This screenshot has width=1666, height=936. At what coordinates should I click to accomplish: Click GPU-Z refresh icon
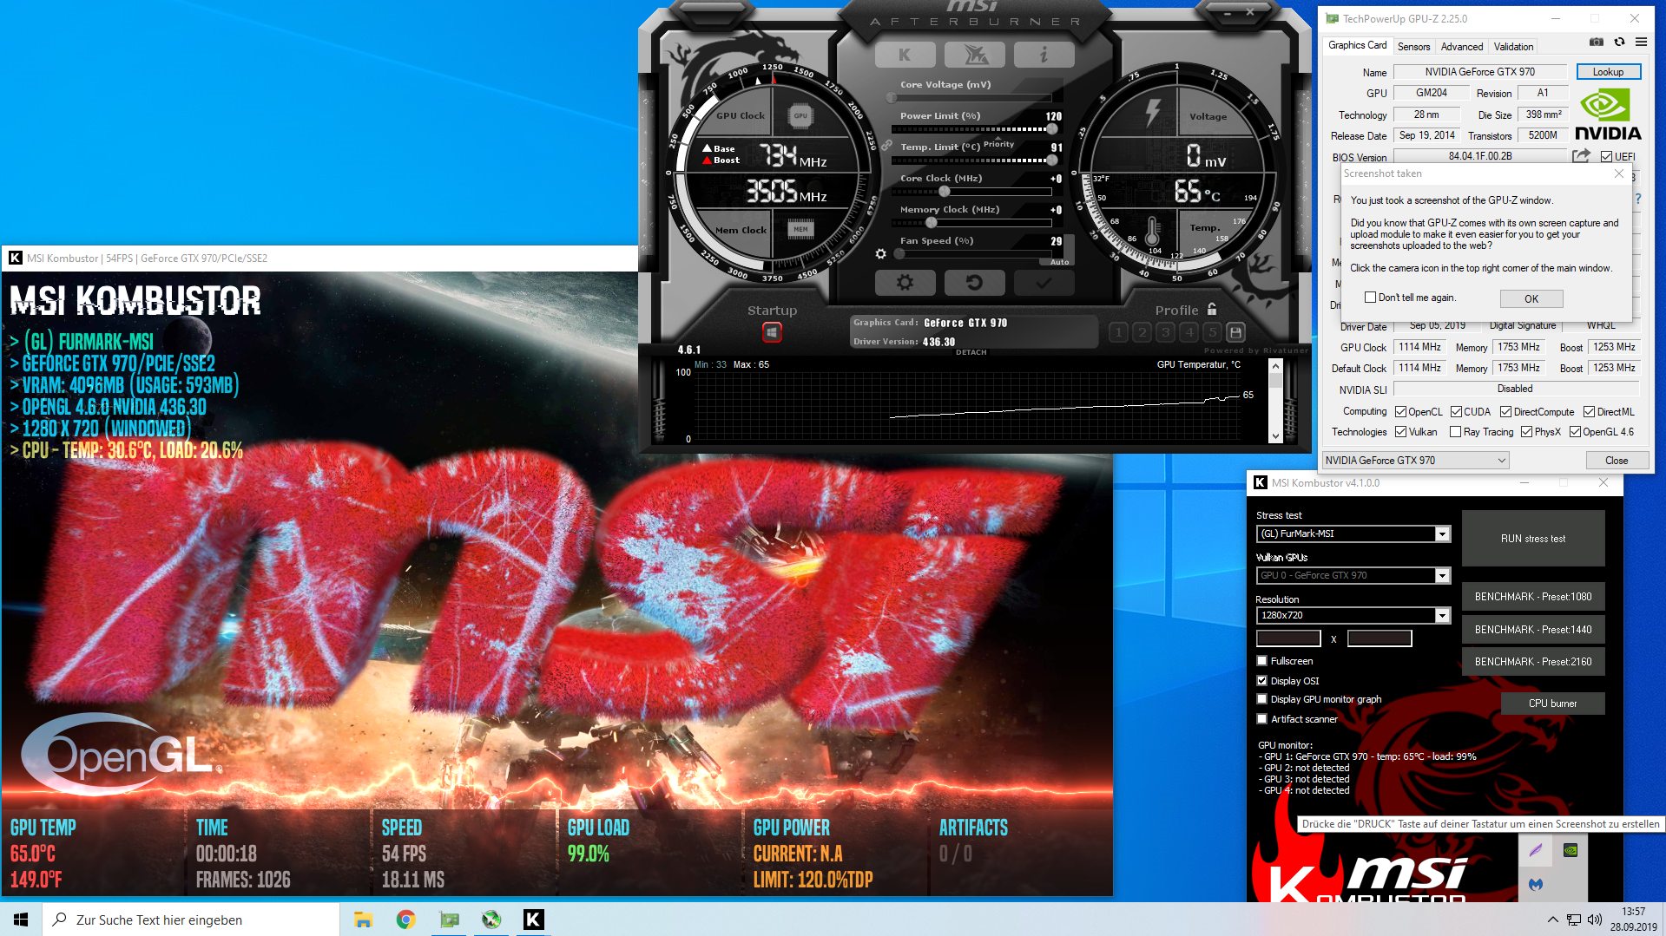pos(1619,42)
